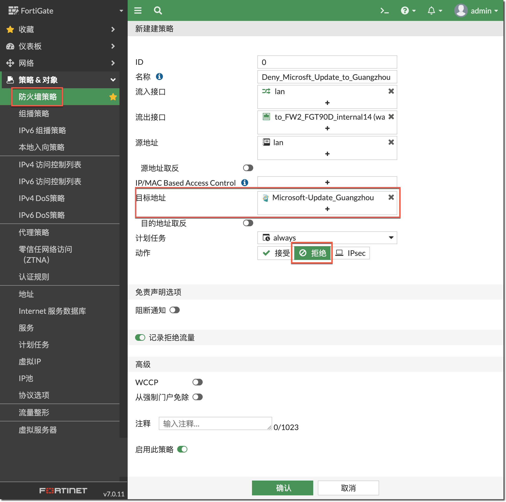The height and width of the screenshot is (502, 506).
Task: Enable the WCCP toggle
Action: coord(198,382)
